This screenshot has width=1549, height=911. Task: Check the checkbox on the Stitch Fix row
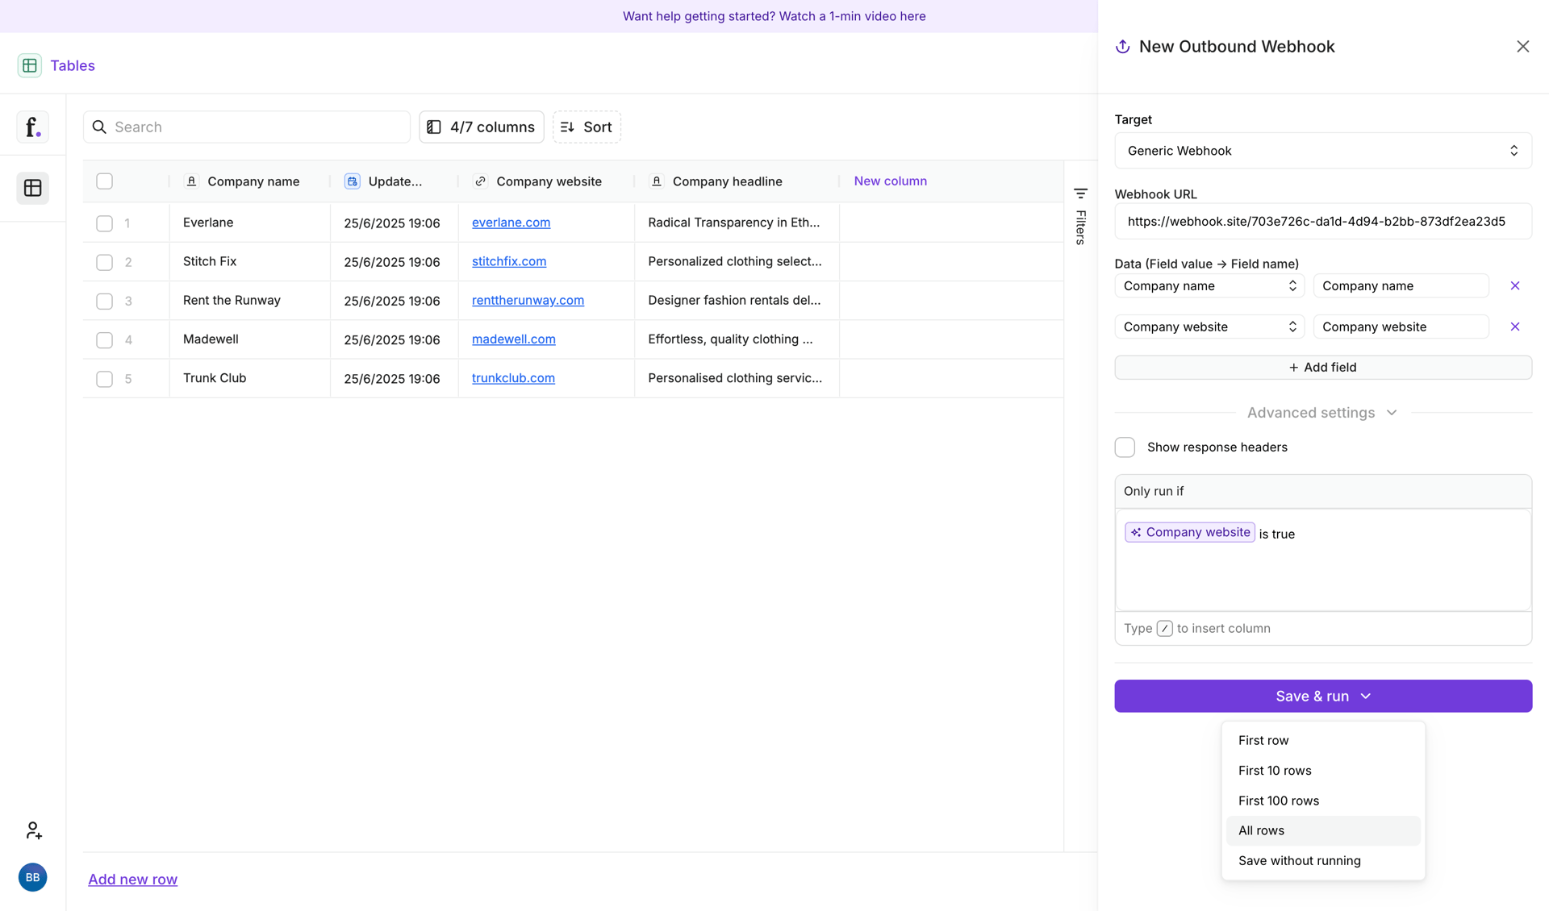click(x=104, y=262)
